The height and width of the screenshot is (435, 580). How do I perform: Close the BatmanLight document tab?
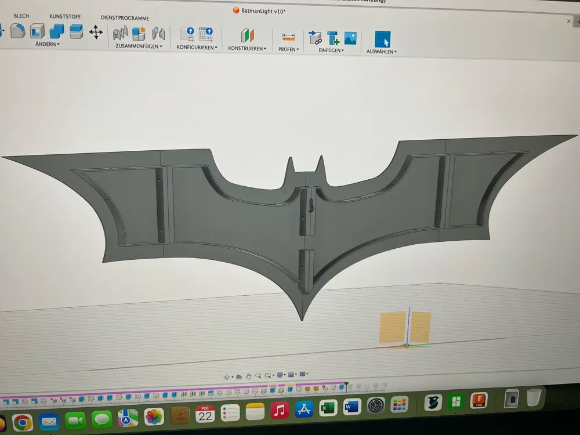pos(568,21)
